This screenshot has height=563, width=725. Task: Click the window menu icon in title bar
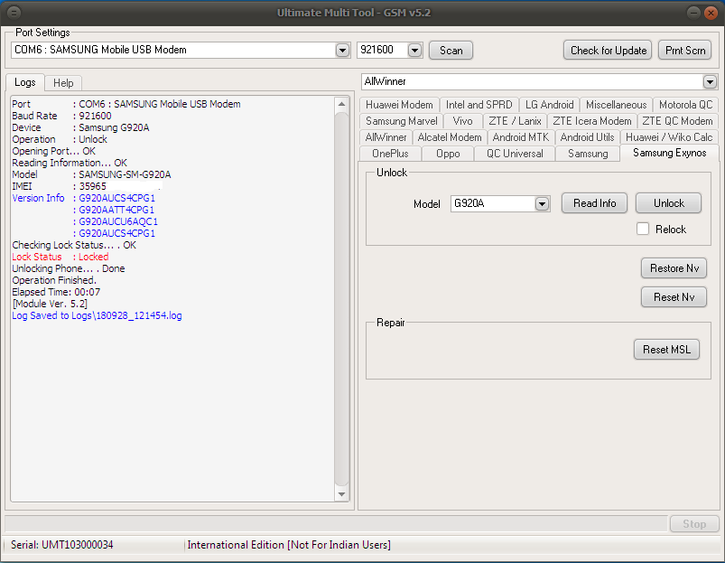pos(14,13)
